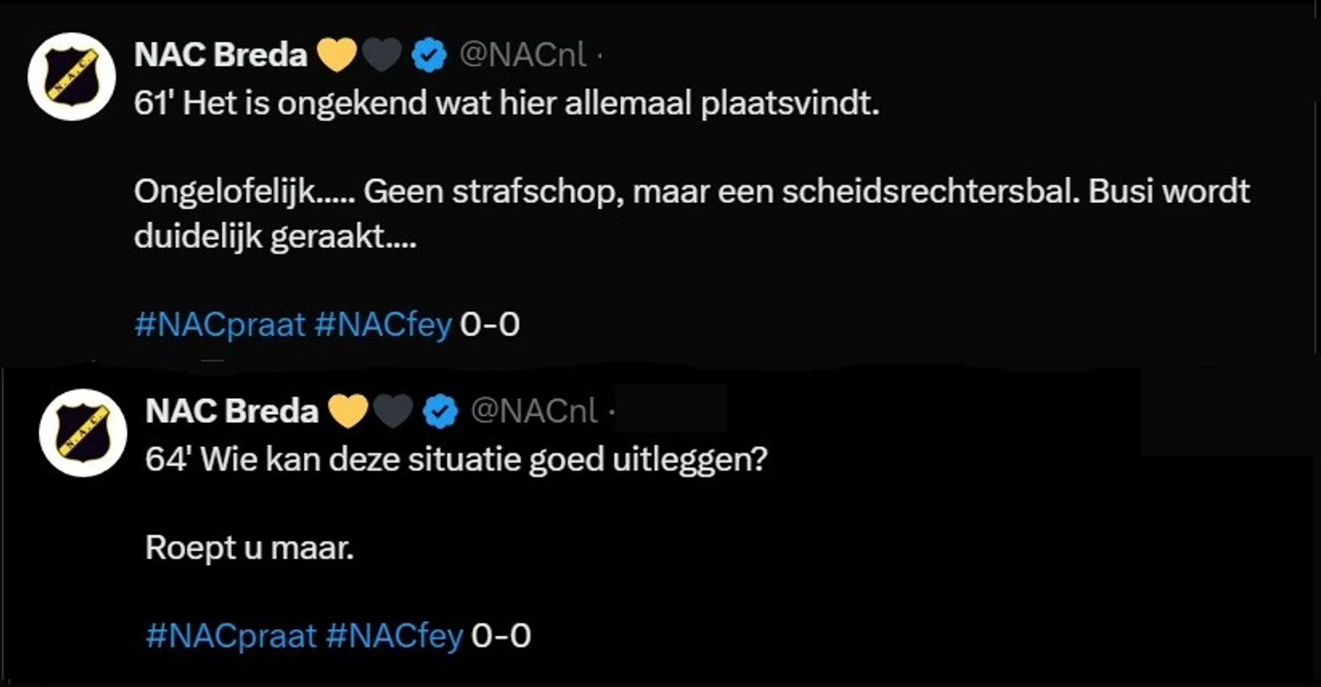Click the blue verified badge on the second tweet

(439, 411)
